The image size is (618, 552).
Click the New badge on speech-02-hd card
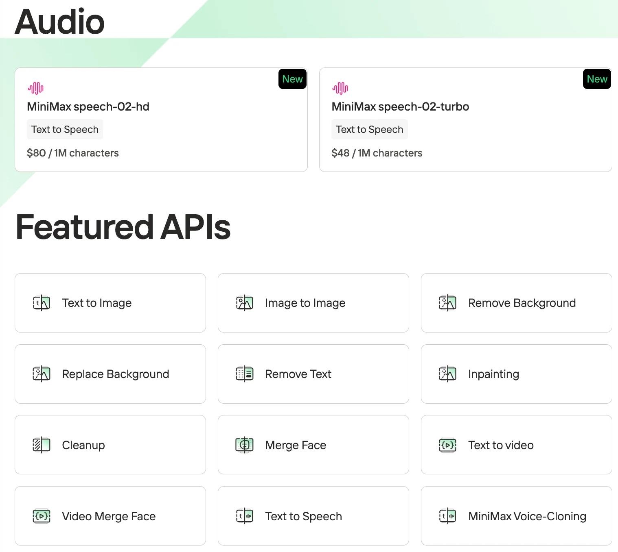(x=292, y=79)
